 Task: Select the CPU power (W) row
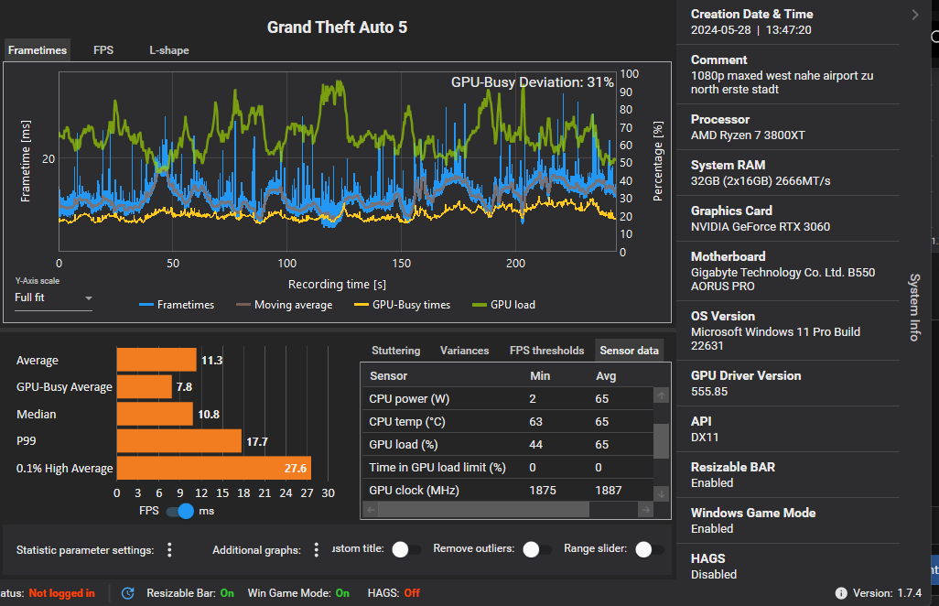[507, 399]
